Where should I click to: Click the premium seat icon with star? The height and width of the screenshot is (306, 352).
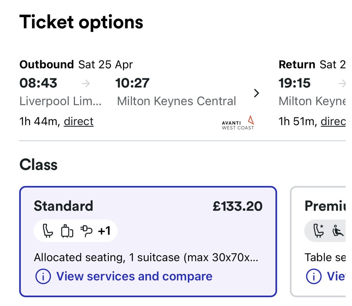click(319, 231)
